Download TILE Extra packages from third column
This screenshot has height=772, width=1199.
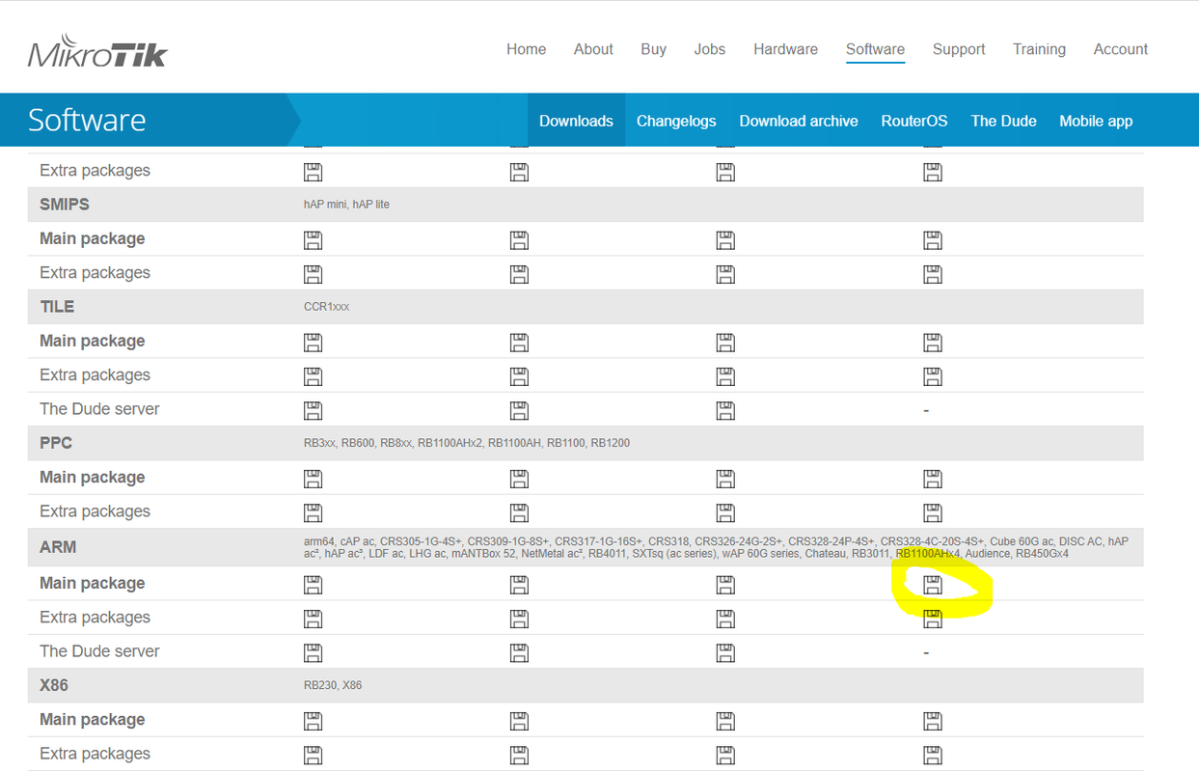point(725,375)
